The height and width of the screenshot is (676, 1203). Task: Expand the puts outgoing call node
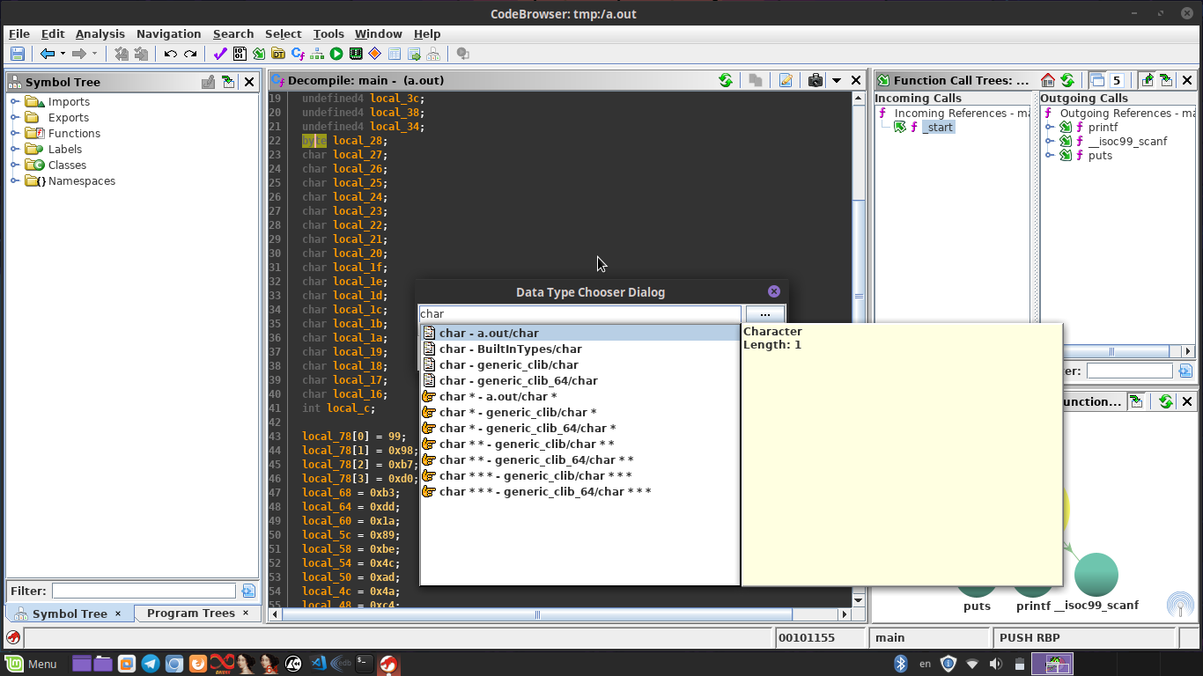pos(1050,156)
